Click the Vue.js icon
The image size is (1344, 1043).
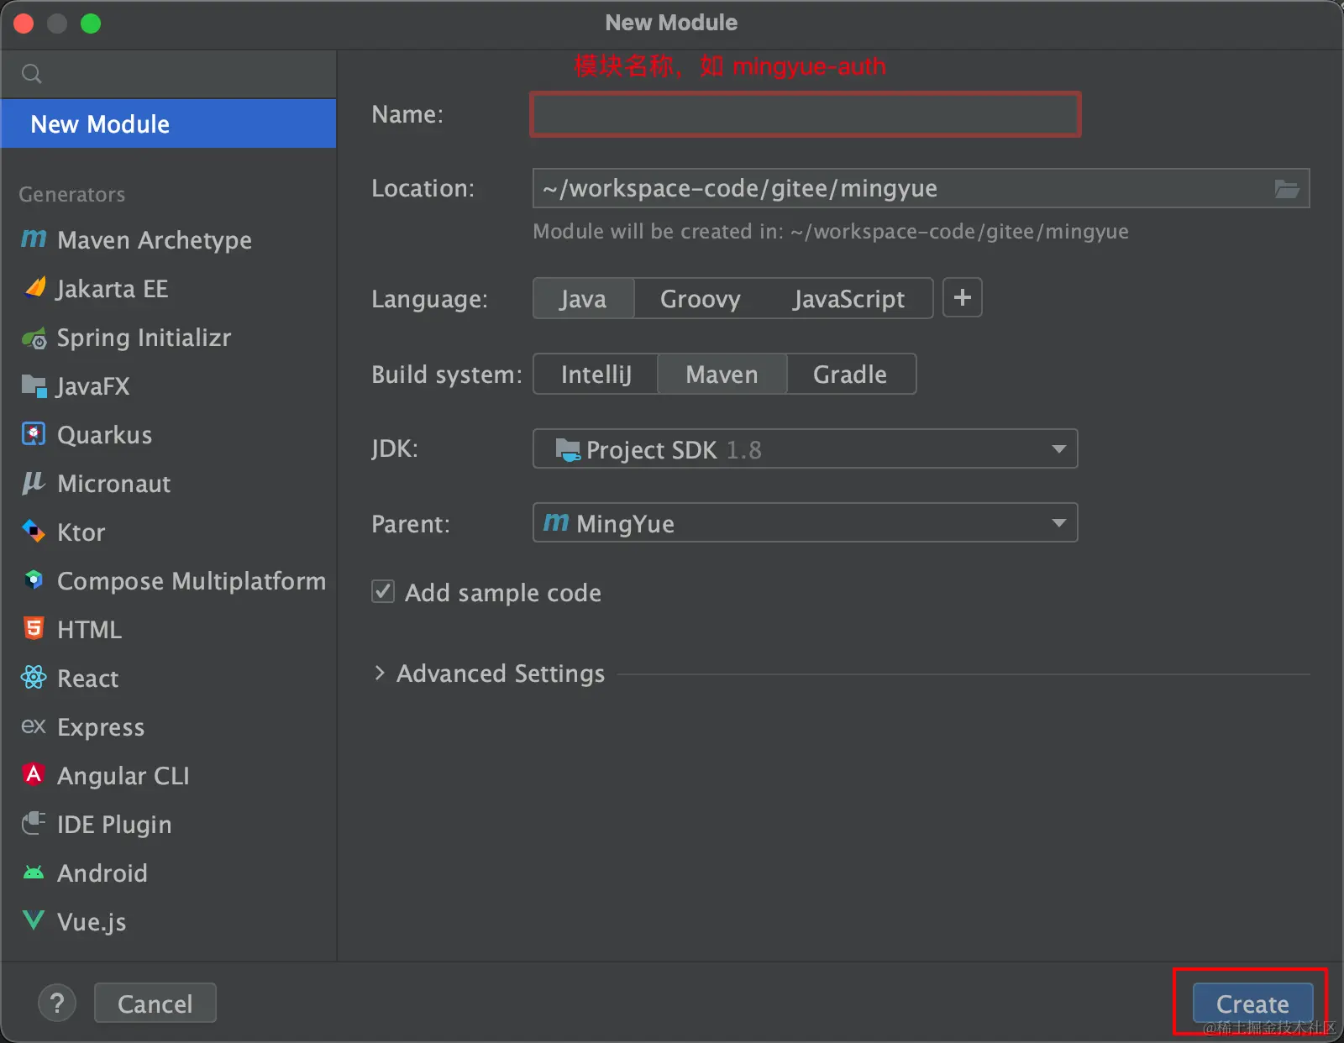coord(34,920)
